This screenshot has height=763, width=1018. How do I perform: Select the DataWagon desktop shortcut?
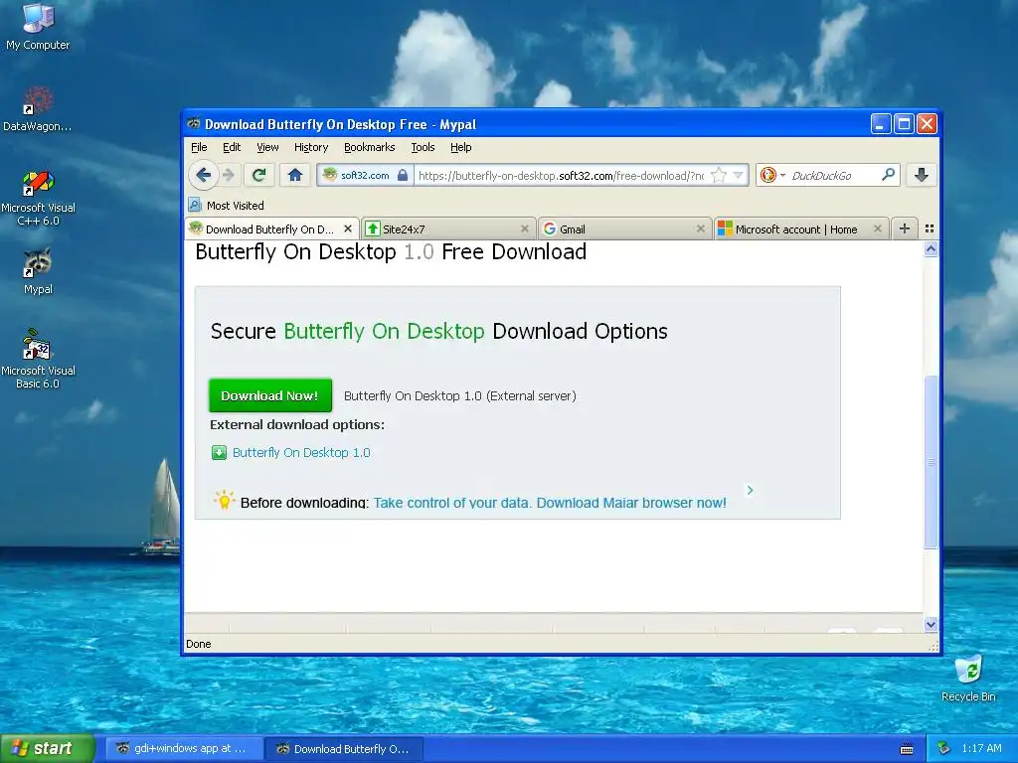[x=38, y=109]
